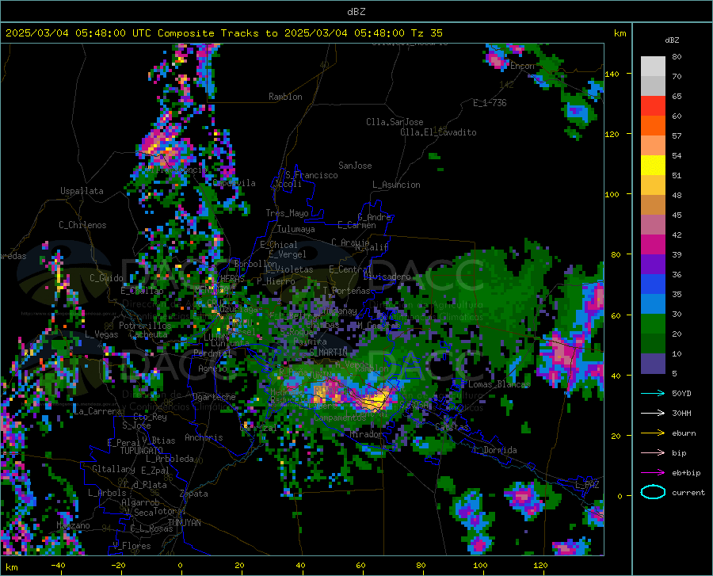Screen dimensions: 713x576
Task: Click the Gltallary label
Action: [113, 469]
